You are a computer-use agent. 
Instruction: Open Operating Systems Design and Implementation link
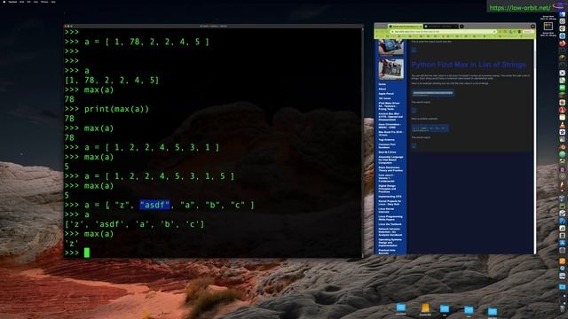coord(390,242)
